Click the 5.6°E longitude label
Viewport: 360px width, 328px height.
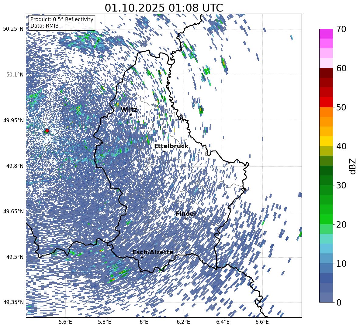(65, 322)
